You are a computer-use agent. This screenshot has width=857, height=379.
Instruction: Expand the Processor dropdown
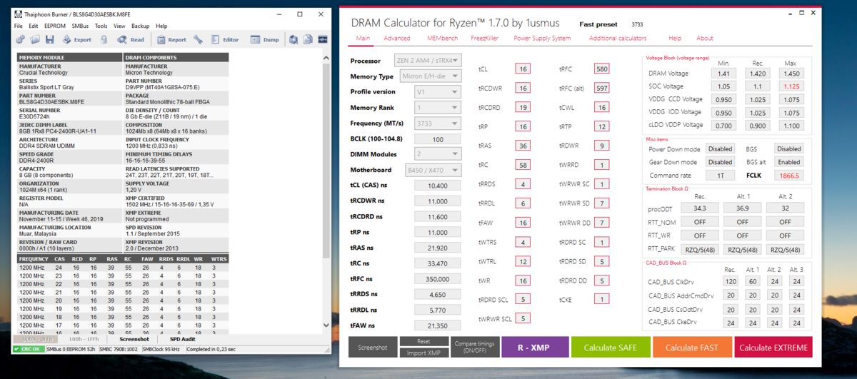(x=428, y=61)
